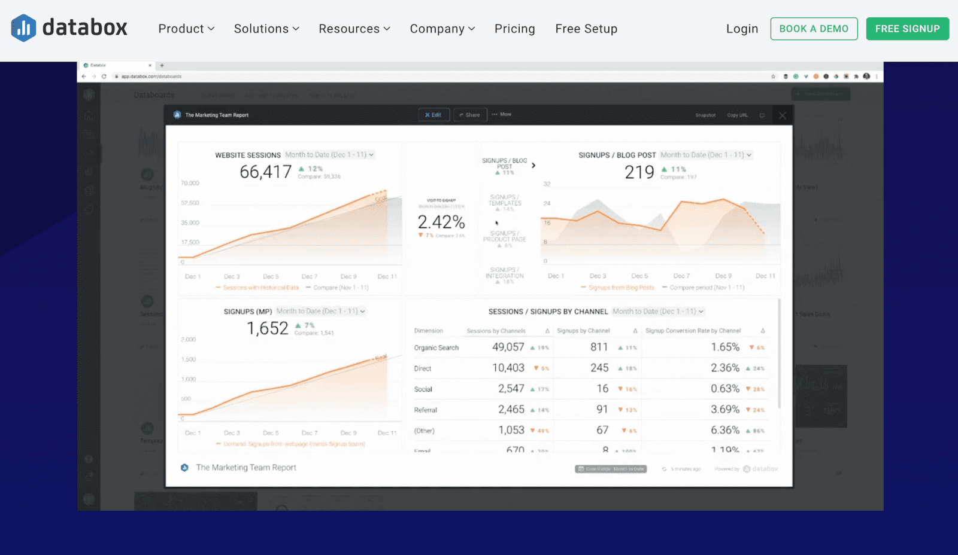Go to the Pricing page
This screenshot has width=958, height=555.
515,29
